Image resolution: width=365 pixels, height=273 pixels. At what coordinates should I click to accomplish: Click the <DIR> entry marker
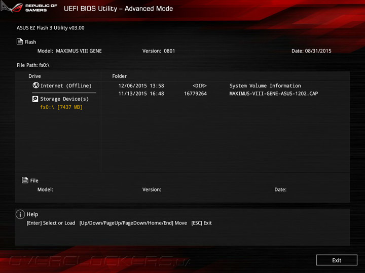(x=200, y=85)
